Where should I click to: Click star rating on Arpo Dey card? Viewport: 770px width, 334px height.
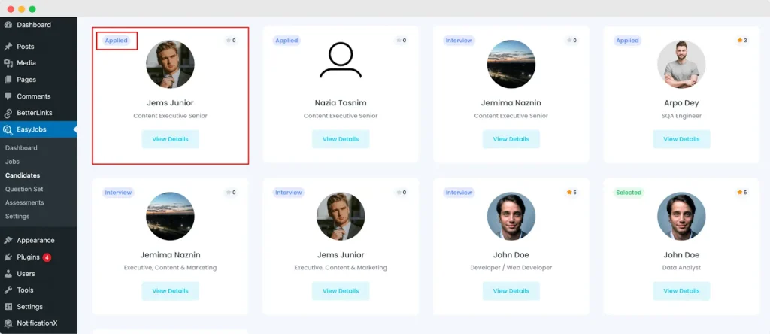click(742, 41)
